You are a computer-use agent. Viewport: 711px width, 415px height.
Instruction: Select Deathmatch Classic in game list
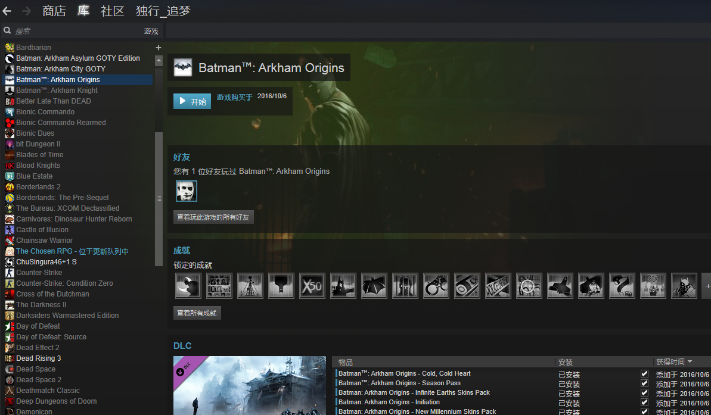click(48, 391)
